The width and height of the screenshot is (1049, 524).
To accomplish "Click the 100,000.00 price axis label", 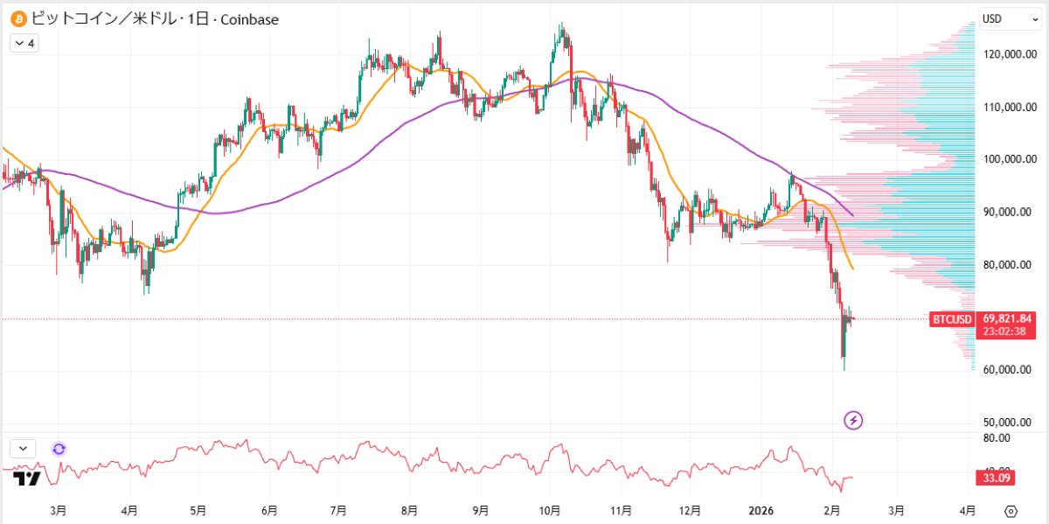I will 1011,160.
